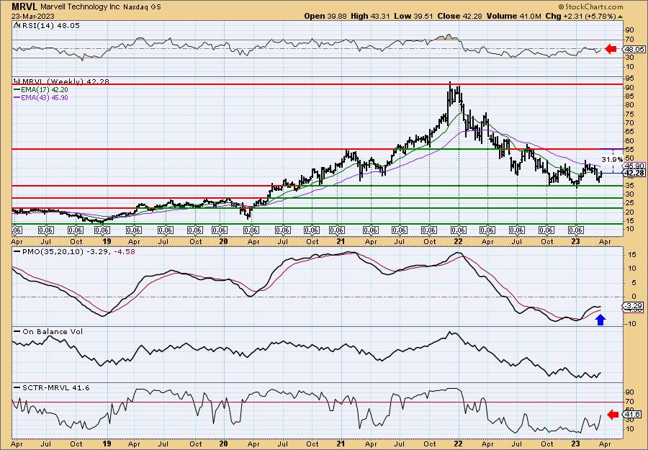The image size is (648, 450).
Task: Select the RSI(14) 48.05 indicator legend
Action: click(x=47, y=26)
